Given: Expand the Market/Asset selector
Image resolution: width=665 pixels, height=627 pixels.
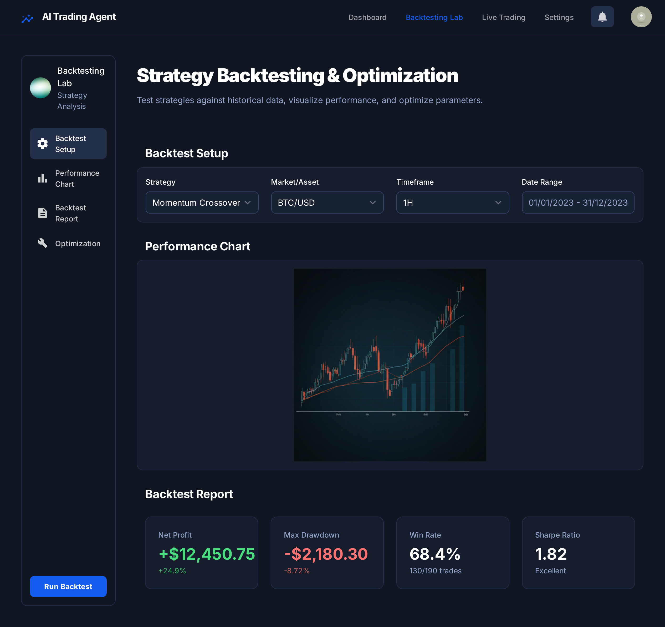Looking at the screenshot, I should click(x=327, y=203).
